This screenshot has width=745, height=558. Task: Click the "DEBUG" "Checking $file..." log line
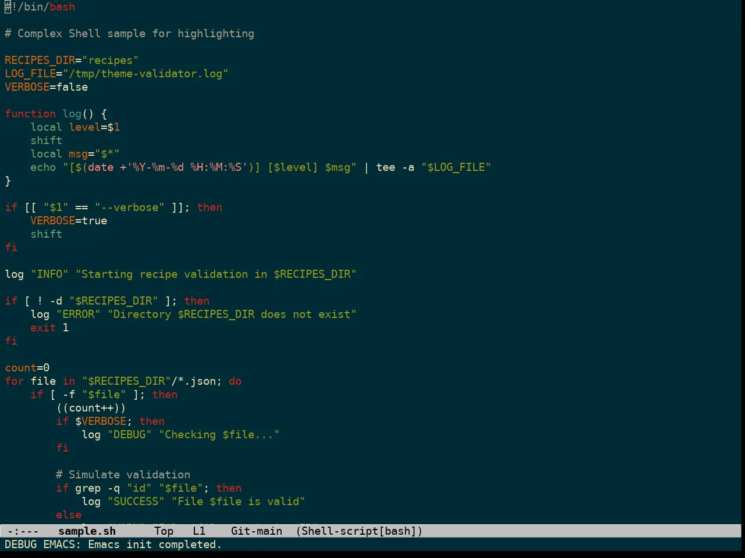180,435
